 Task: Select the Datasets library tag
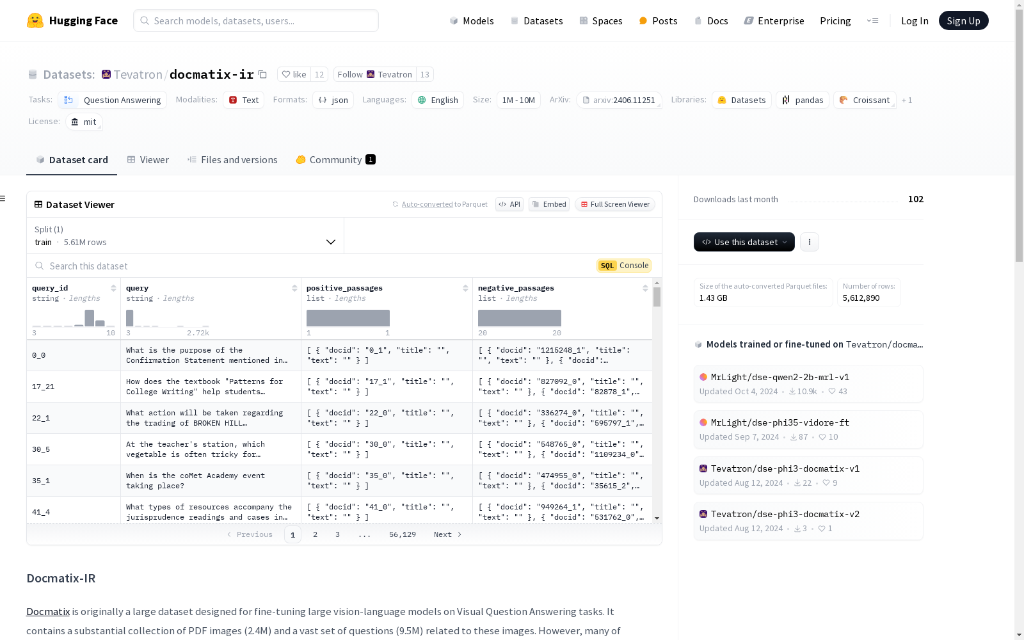(x=741, y=100)
